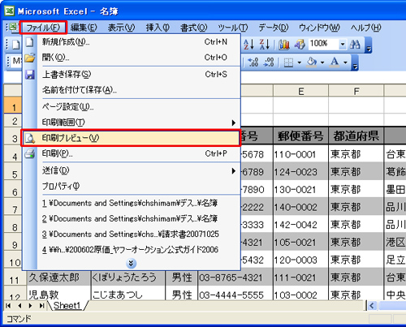The image size is (406, 327).
Task: Click the font color A icon
Action: click(x=335, y=62)
